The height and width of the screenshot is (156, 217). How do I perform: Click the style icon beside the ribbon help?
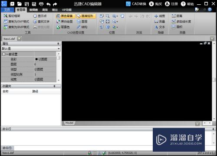197,10
